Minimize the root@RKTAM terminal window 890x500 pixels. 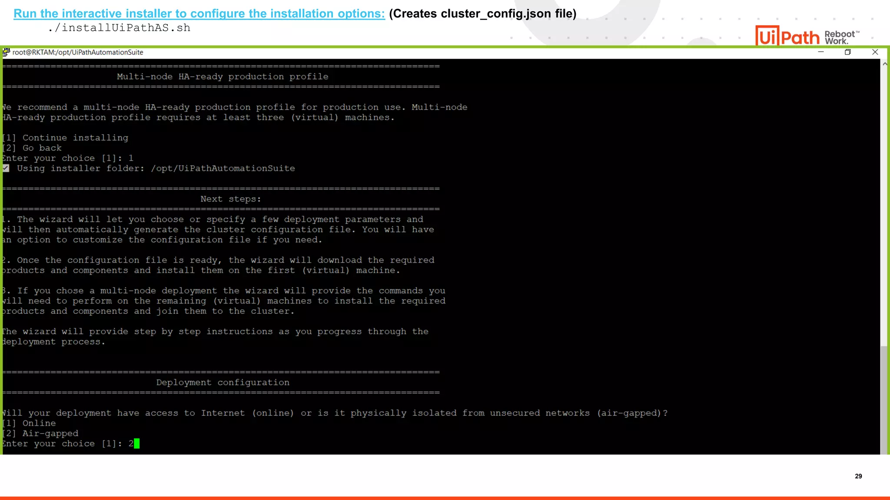pos(821,52)
